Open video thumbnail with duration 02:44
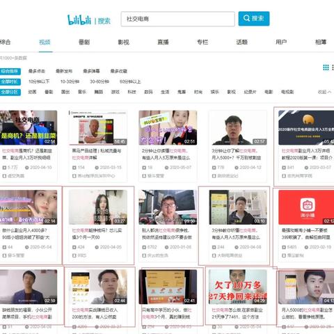This screenshot has width=334, height=334. (x=98, y=287)
